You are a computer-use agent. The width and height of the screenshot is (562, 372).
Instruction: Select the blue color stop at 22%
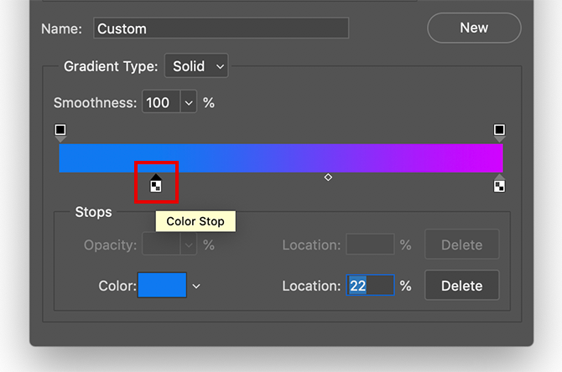click(156, 184)
